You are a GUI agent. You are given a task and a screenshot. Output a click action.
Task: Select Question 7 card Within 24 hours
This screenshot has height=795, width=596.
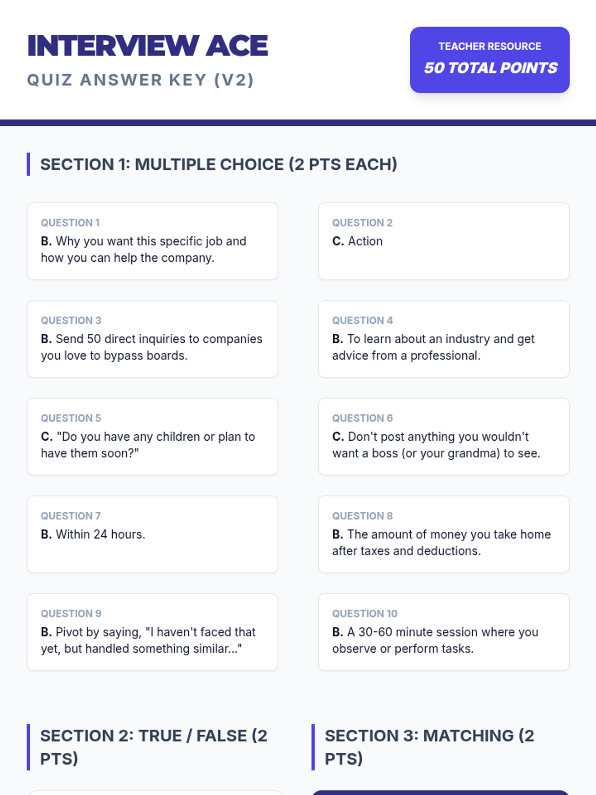click(x=152, y=534)
